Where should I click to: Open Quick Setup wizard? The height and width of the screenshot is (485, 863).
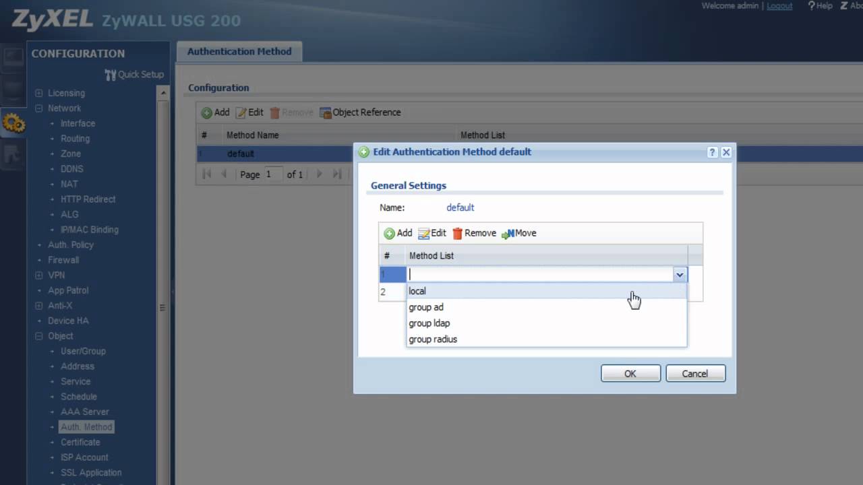point(134,75)
